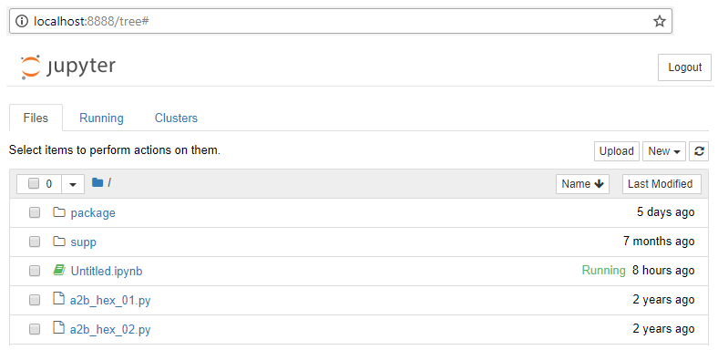
Task: Refresh the notebook list icon
Action: tap(699, 151)
